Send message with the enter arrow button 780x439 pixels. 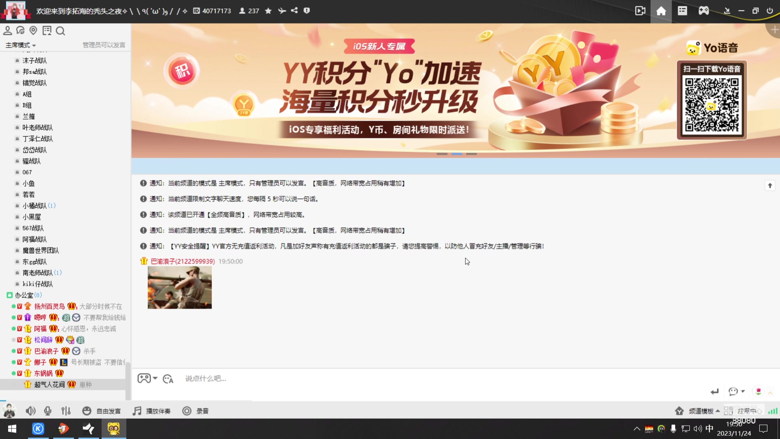(715, 391)
